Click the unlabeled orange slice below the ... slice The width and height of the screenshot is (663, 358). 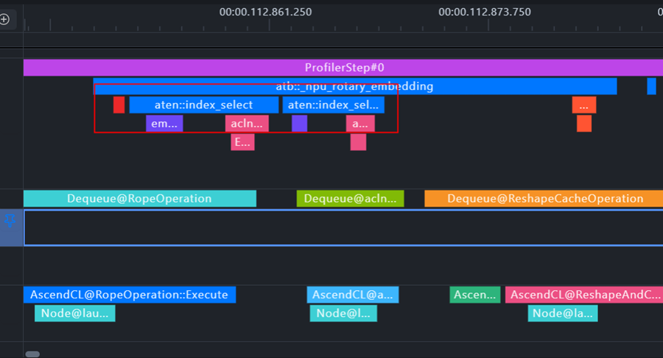(584, 124)
